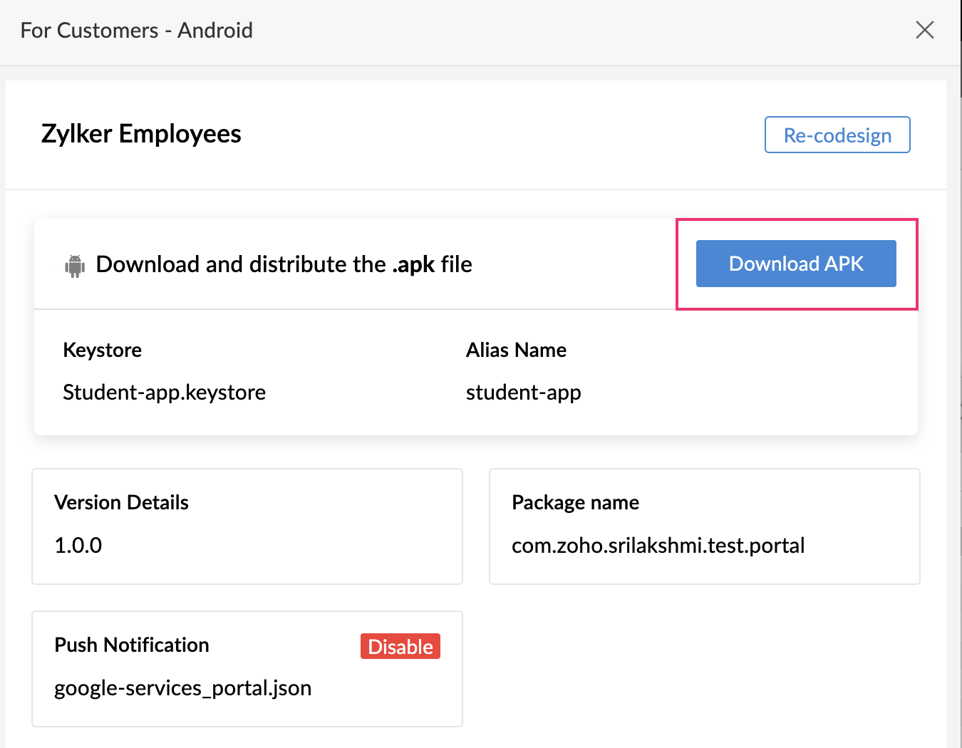Click the X to close the dialog
Screen dimensions: 962x748
point(924,30)
